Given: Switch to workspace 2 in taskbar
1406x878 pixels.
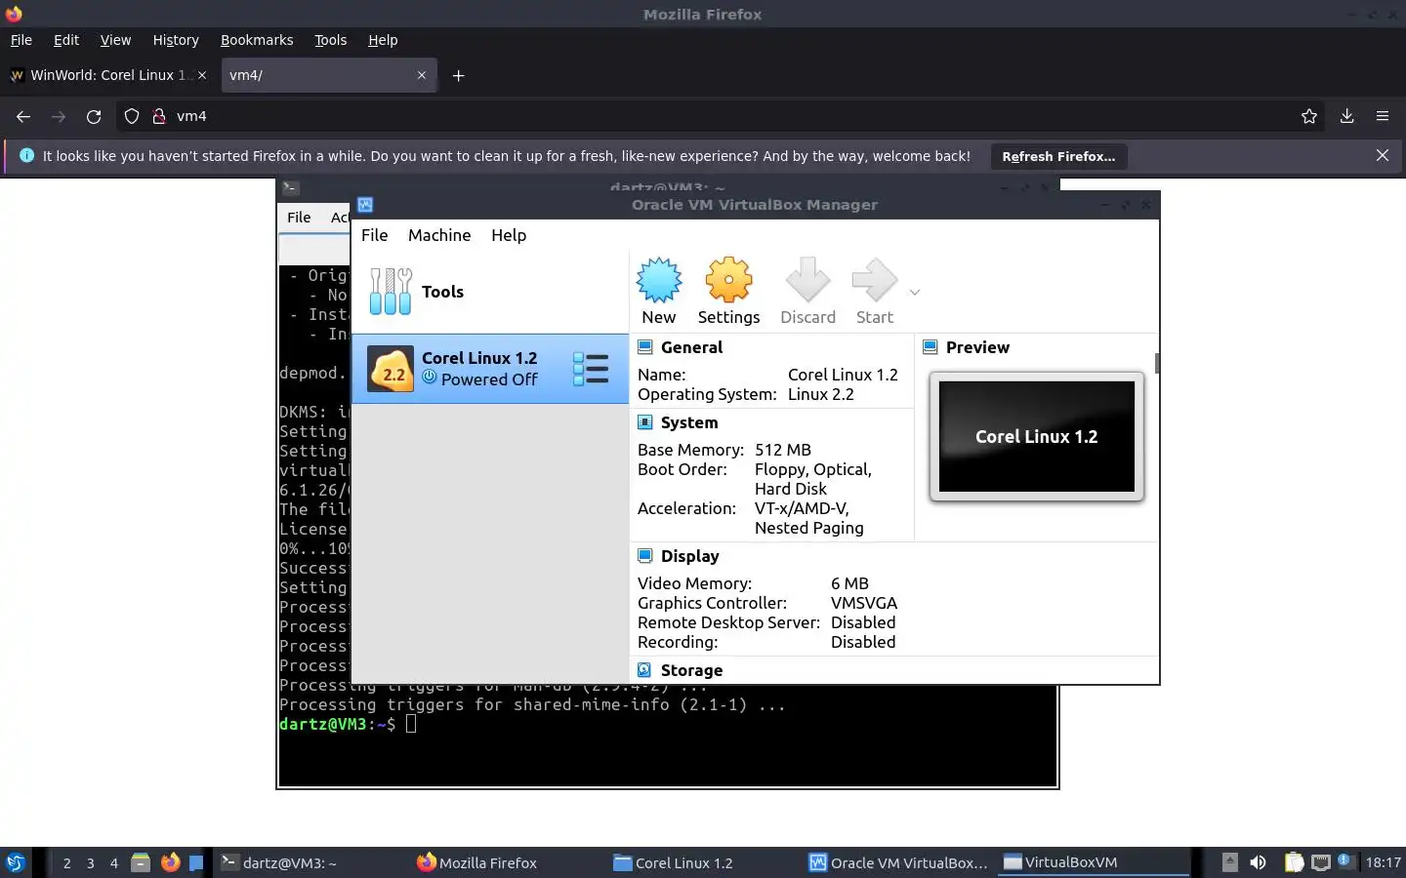Looking at the screenshot, I should pos(66,862).
